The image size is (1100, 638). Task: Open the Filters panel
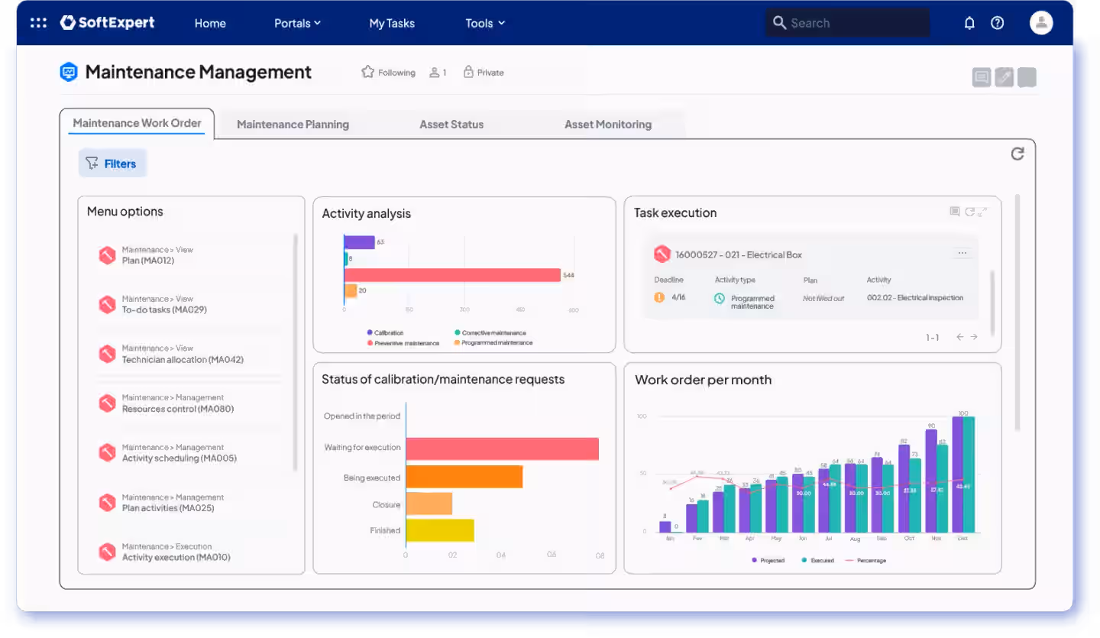pyautogui.click(x=112, y=164)
